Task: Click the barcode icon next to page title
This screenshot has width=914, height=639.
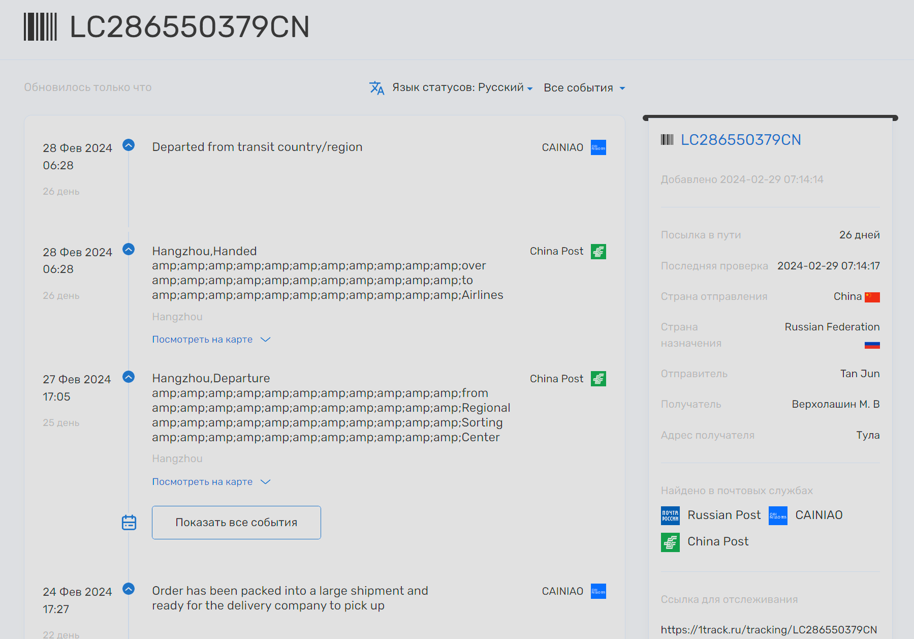Action: click(40, 27)
